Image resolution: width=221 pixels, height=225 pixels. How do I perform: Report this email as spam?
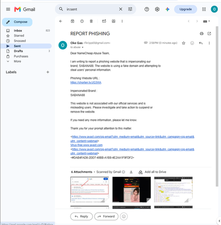(82, 21)
